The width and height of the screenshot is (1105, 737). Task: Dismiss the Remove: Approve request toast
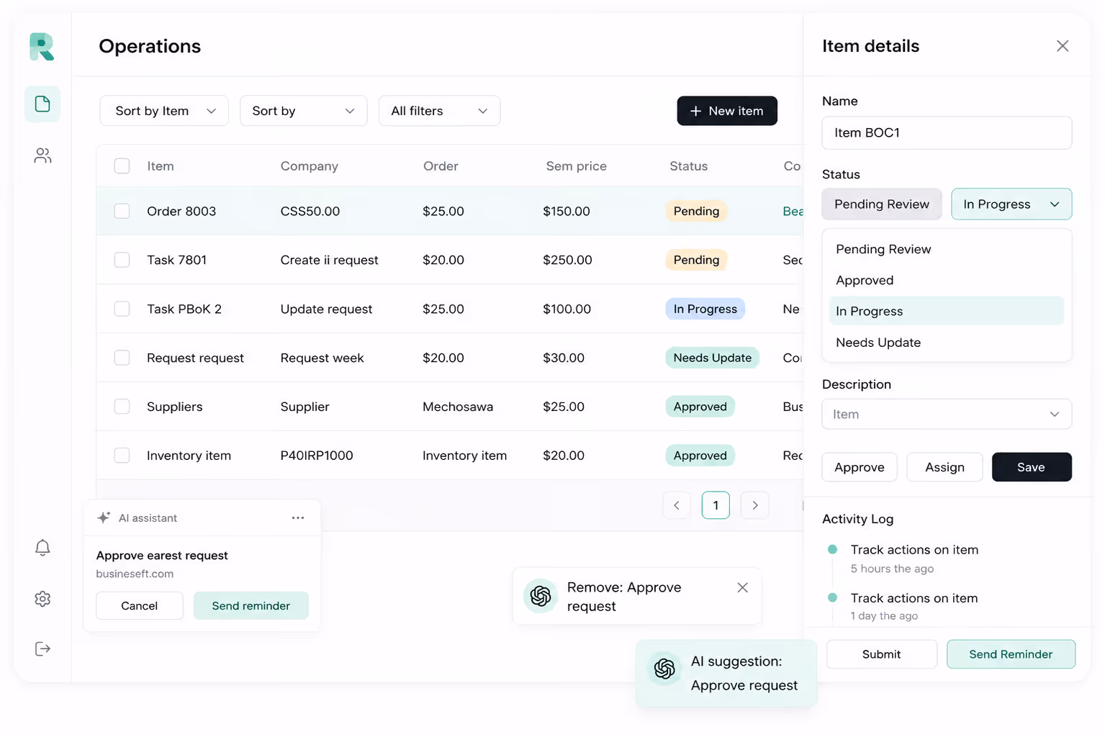pyautogui.click(x=743, y=587)
